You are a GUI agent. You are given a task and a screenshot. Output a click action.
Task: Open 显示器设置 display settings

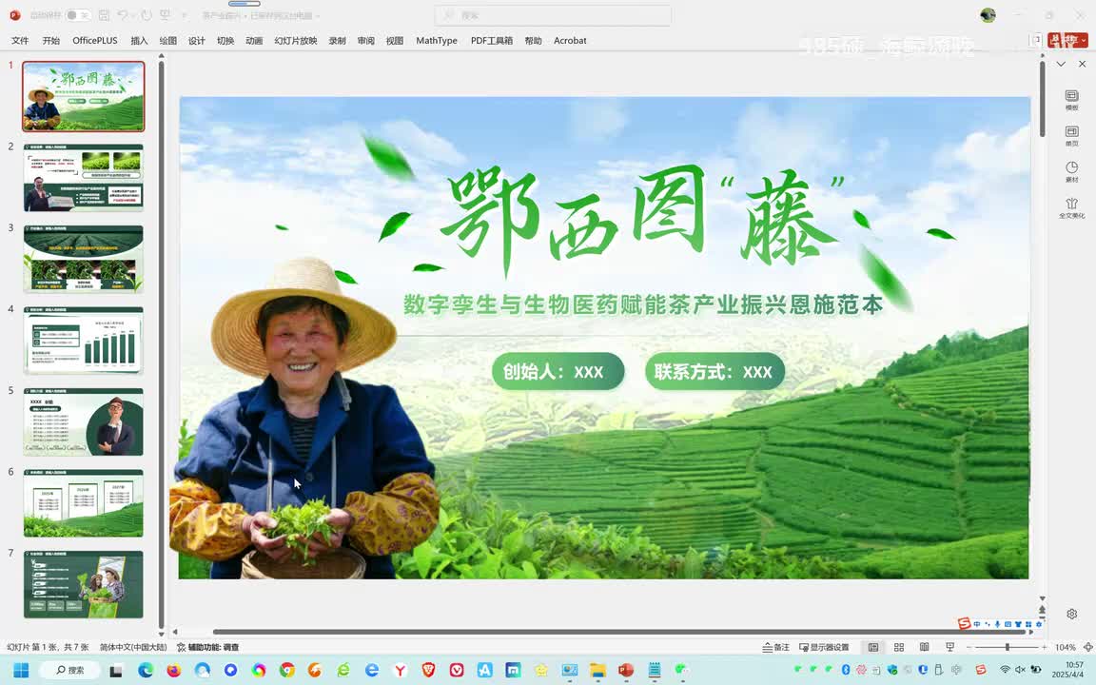(824, 647)
